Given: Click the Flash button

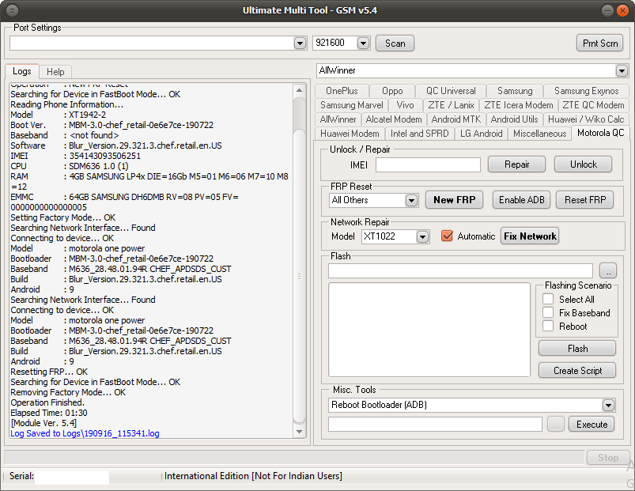Looking at the screenshot, I should [x=577, y=348].
